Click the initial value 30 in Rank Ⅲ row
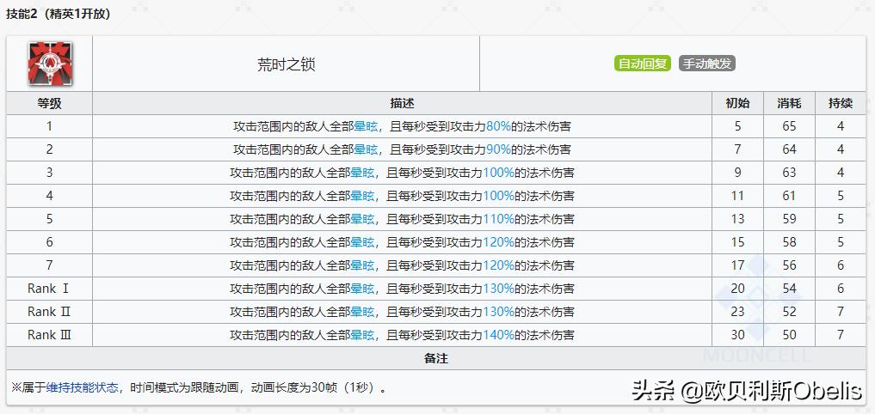The width and height of the screenshot is (875, 414). 737,336
